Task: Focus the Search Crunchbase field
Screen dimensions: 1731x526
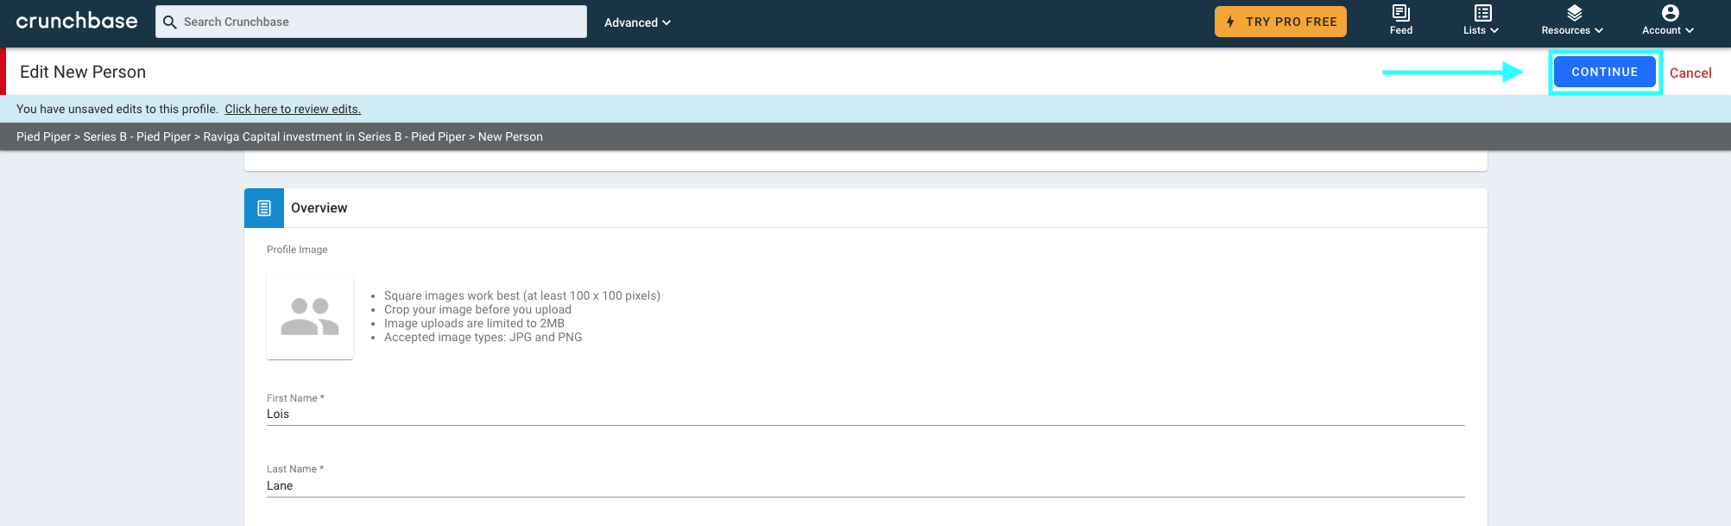Action: click(371, 22)
